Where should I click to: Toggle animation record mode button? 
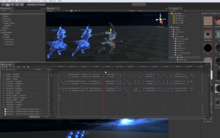click(x=3, y=67)
